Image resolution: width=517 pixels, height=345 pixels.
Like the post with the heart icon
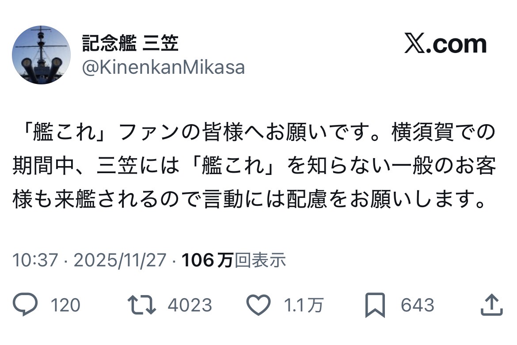tap(258, 305)
